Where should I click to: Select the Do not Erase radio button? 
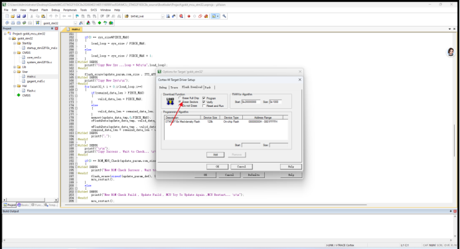coord(180,106)
